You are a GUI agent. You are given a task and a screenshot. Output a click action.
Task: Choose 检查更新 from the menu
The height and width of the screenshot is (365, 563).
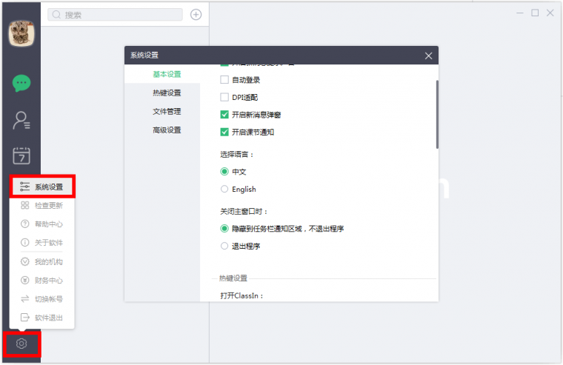click(48, 205)
